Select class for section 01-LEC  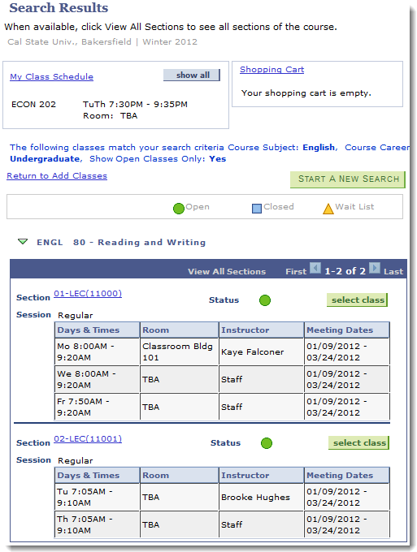(x=357, y=300)
